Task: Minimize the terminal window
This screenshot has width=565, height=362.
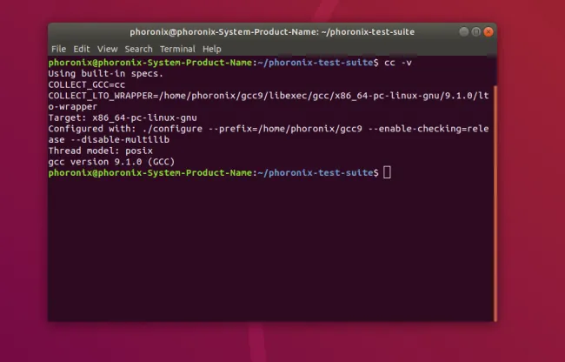Action: click(x=464, y=32)
